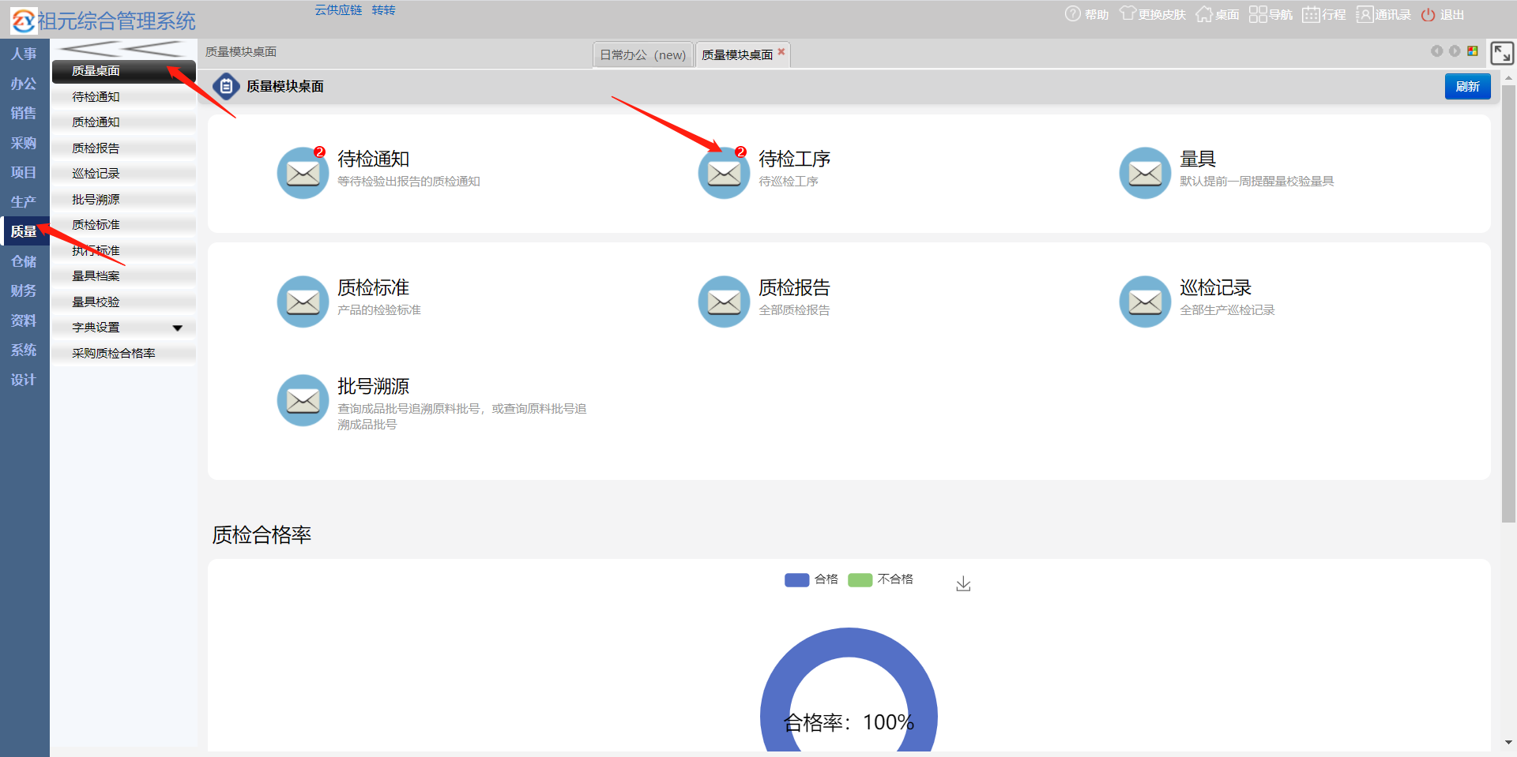Click the 质检报告 card title text
Image resolution: width=1517 pixels, height=757 pixels.
pyautogui.click(x=795, y=287)
